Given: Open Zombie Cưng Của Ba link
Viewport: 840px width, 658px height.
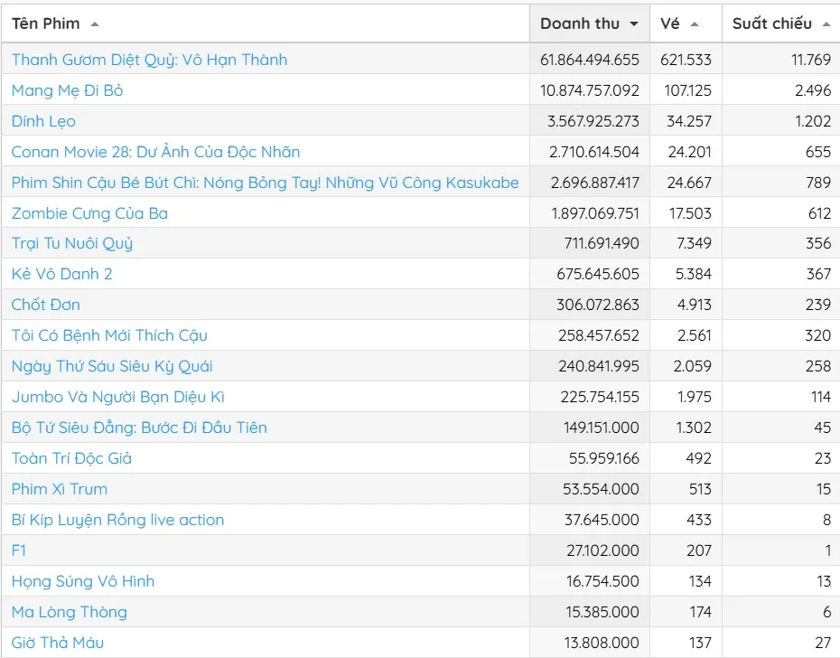Looking at the screenshot, I should pos(89,213).
